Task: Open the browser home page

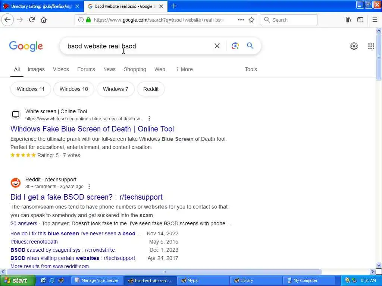Action: click(x=44, y=20)
